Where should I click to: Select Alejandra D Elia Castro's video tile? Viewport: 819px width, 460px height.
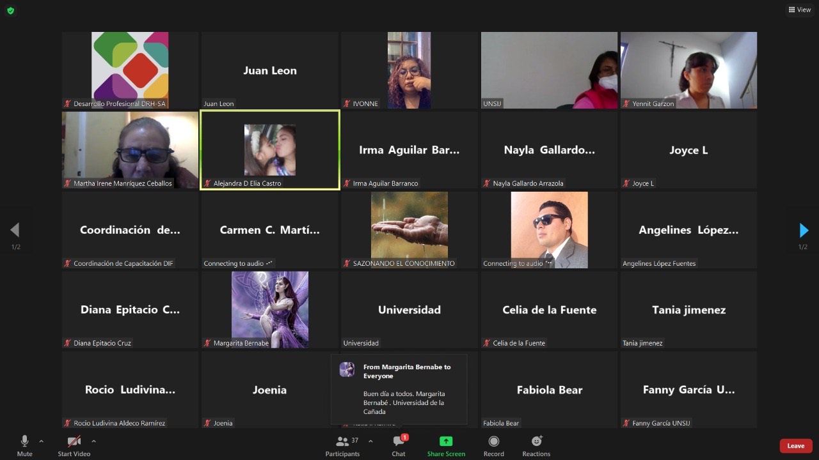[x=269, y=150]
